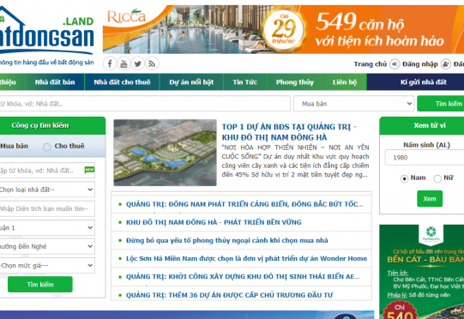Open the Đăng nhập link
Viewport: 464px width, 319px height.
(420, 64)
